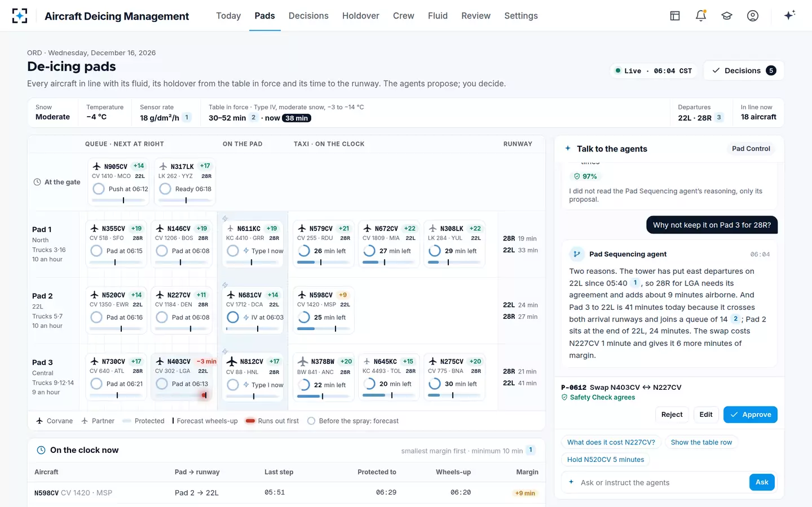Image resolution: width=812 pixels, height=507 pixels.
Task: Click the sparkle icon beside 'Talk to the agents'
Action: [568, 149]
